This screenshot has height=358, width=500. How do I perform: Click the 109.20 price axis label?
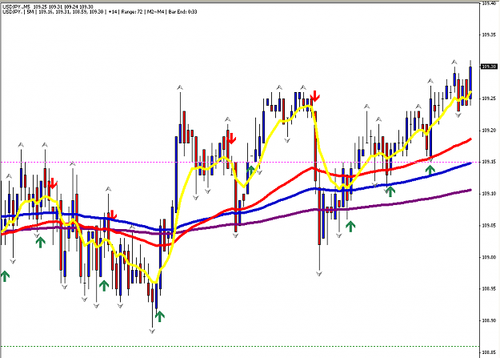[x=489, y=131]
